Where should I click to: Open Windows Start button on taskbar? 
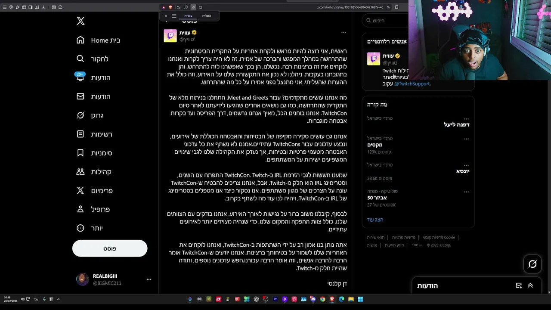point(360,299)
